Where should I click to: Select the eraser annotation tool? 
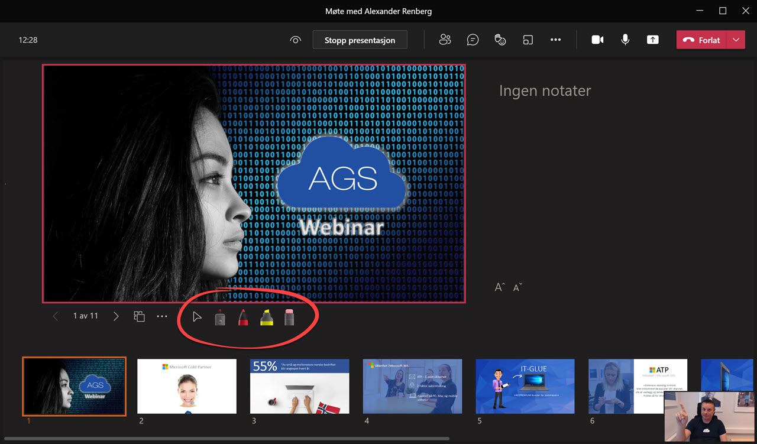point(289,317)
